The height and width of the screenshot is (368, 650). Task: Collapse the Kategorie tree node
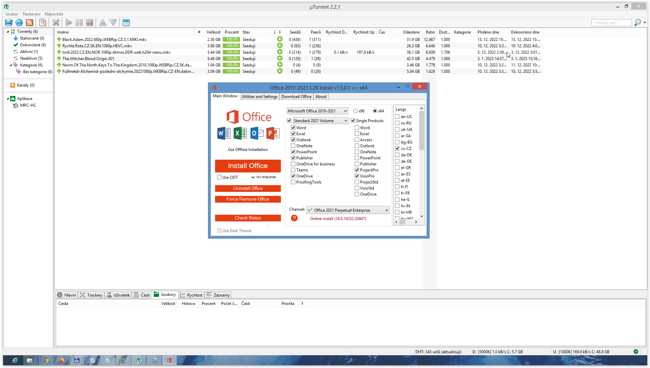click(11, 65)
